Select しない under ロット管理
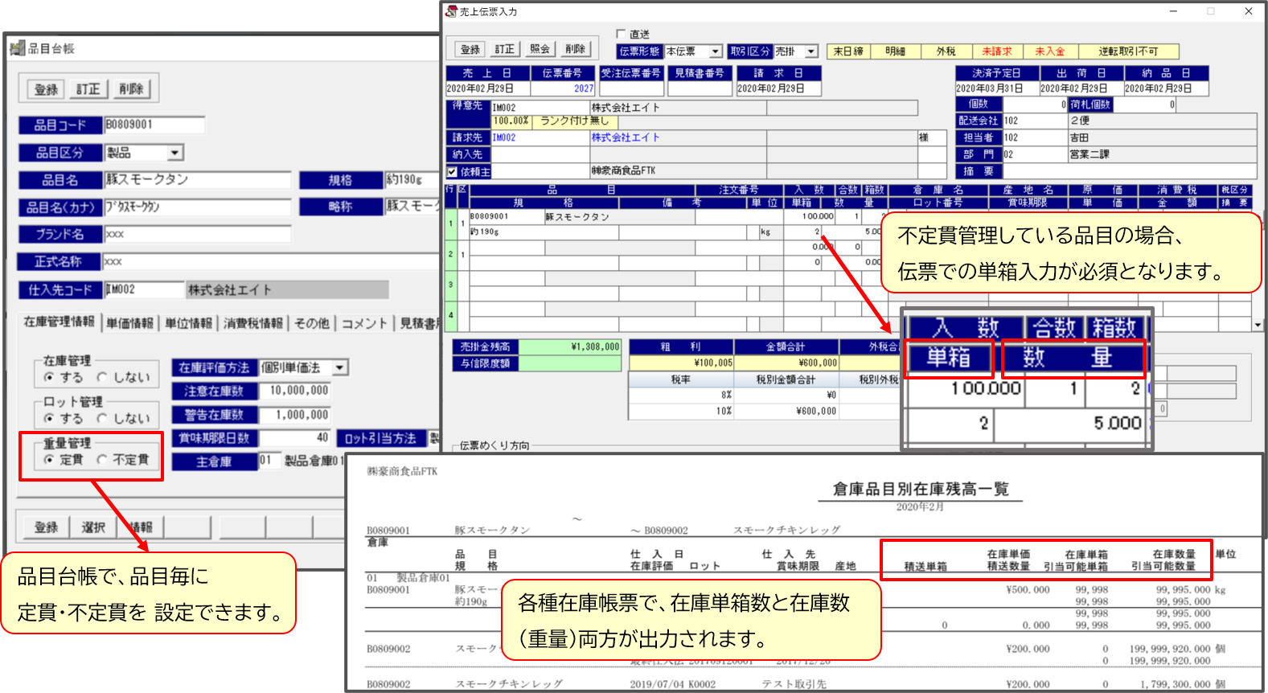This screenshot has height=693, width=1268. point(102,418)
